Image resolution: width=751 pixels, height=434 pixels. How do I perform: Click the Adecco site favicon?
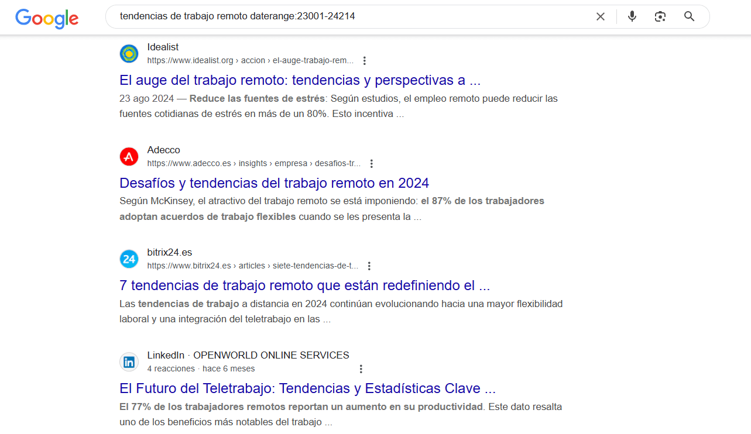(129, 157)
